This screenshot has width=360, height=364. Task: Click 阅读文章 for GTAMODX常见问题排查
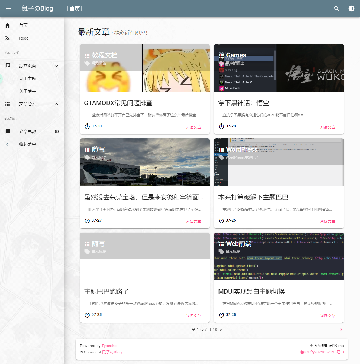(193, 127)
